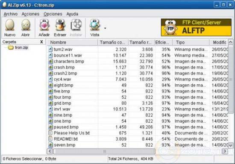235x164 pixels.
Task: Click the characters.bmp file icon
Action: [50, 61]
